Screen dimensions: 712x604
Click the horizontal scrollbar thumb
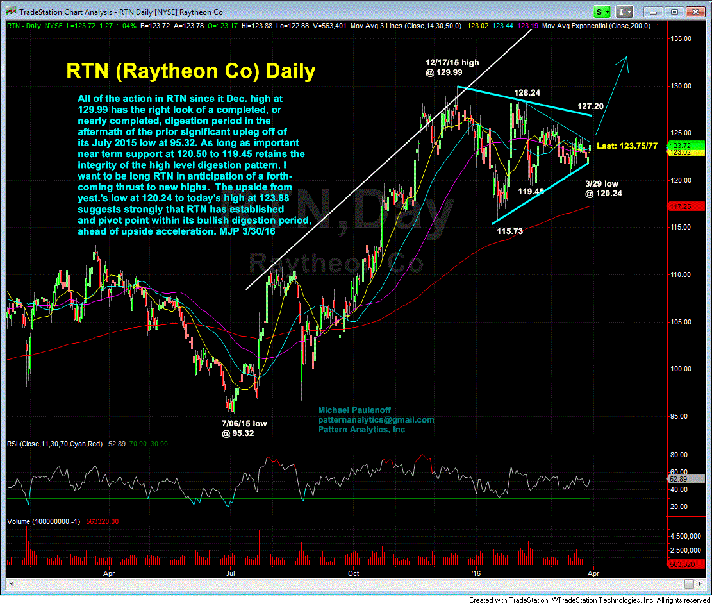tap(689, 583)
